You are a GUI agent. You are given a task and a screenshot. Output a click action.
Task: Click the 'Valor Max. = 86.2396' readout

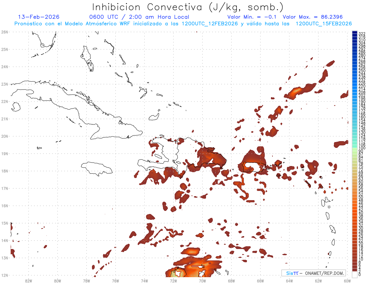point(313,17)
